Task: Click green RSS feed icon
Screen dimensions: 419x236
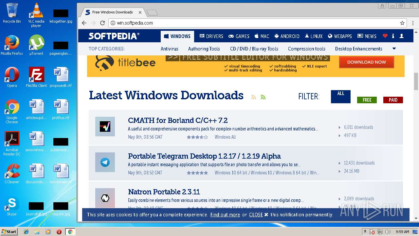Action: (263, 97)
